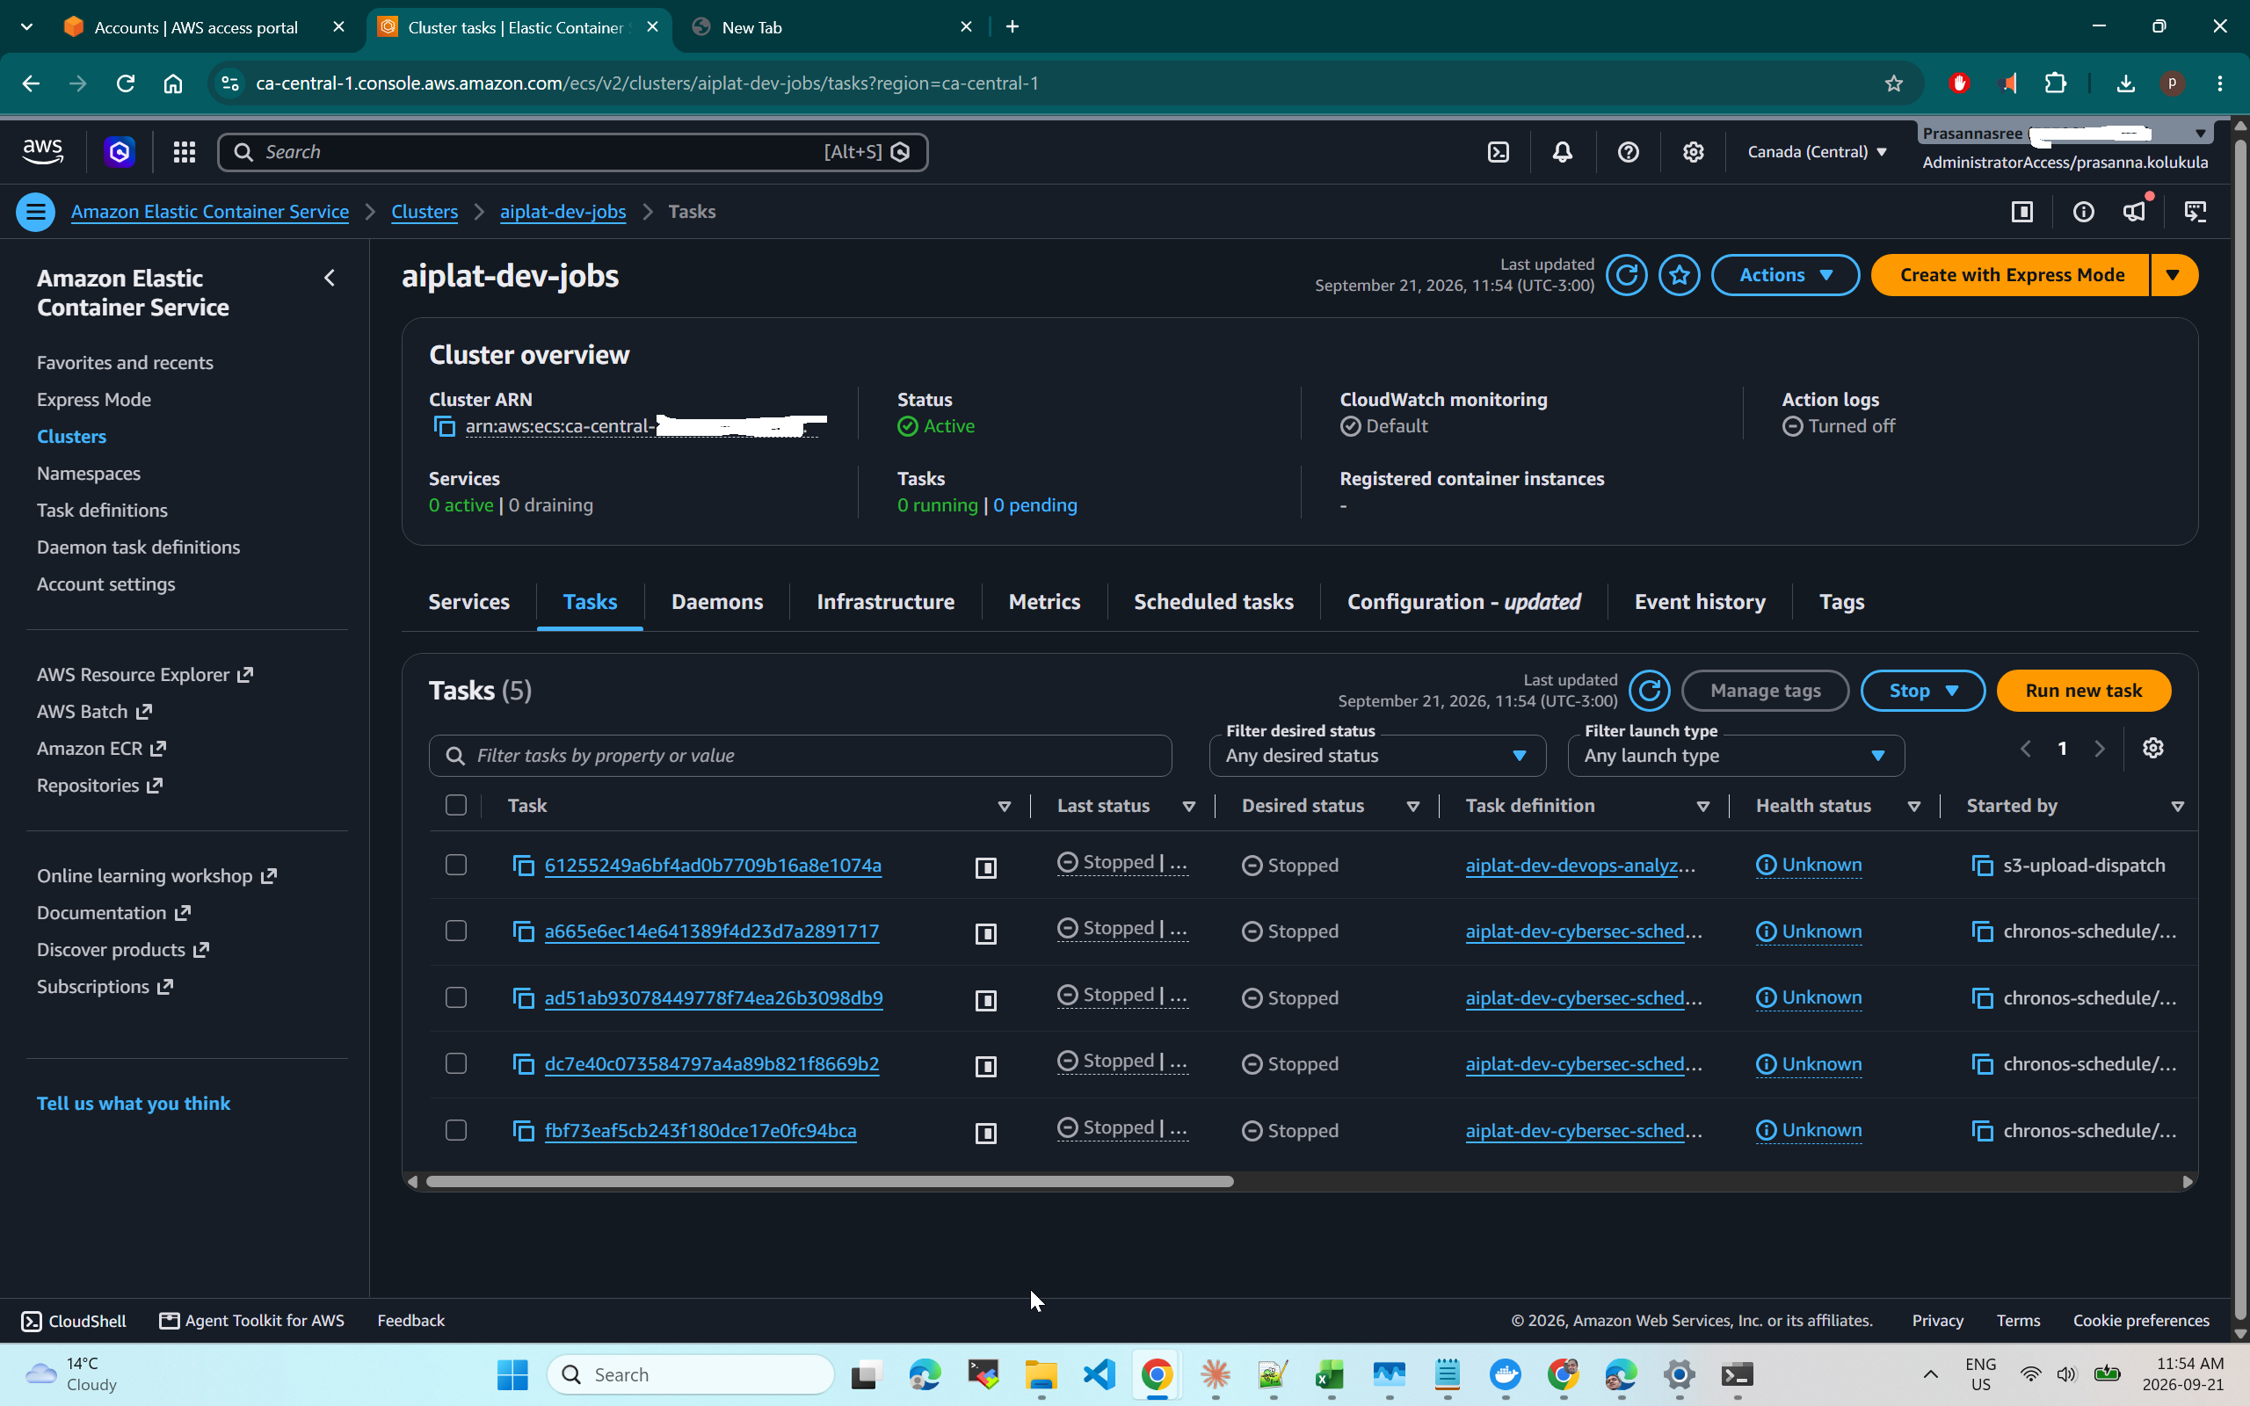Open the Actions dropdown
The height and width of the screenshot is (1406, 2250).
(1785, 275)
